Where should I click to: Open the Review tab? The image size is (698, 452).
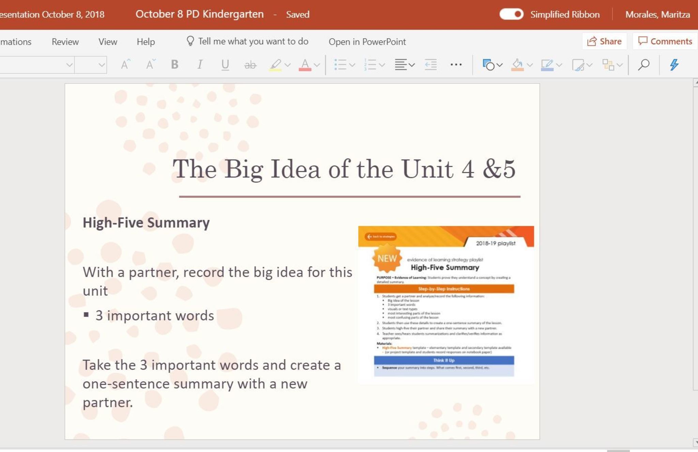coord(65,42)
